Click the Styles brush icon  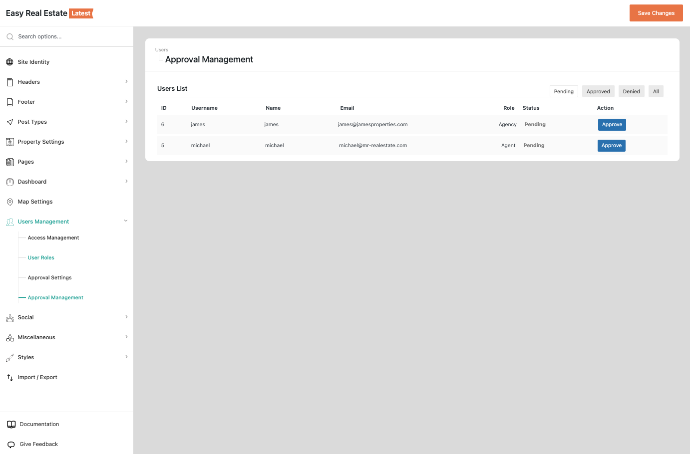pos(9,357)
